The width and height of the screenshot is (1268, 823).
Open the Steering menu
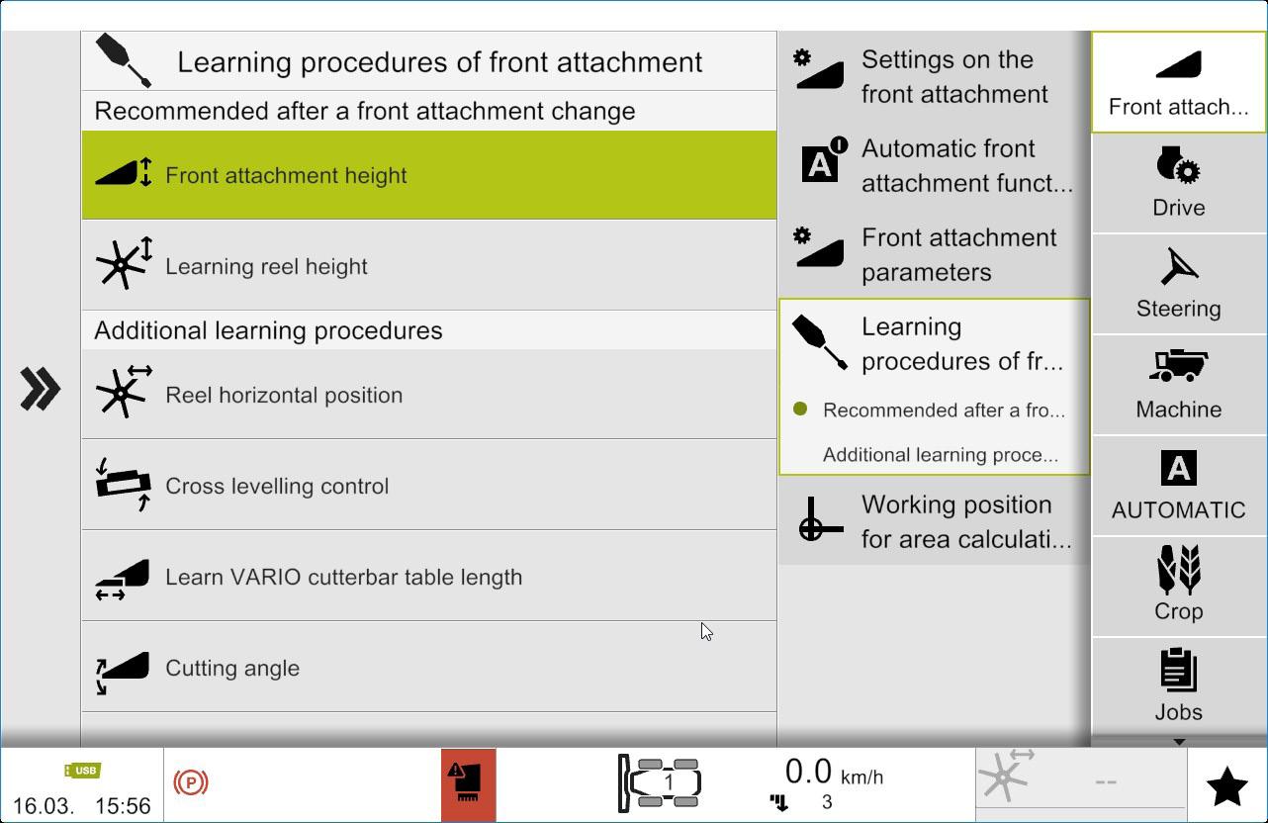click(x=1178, y=284)
